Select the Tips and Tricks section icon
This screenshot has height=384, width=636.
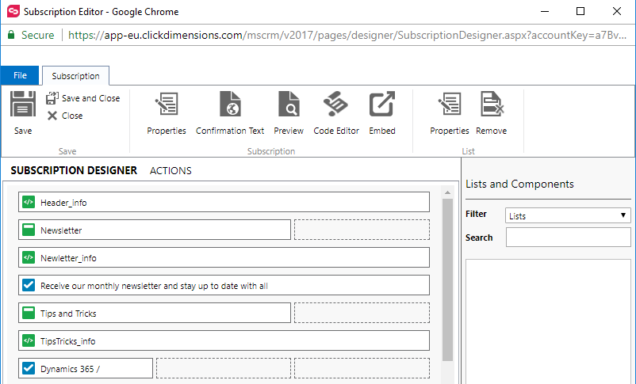coord(29,313)
